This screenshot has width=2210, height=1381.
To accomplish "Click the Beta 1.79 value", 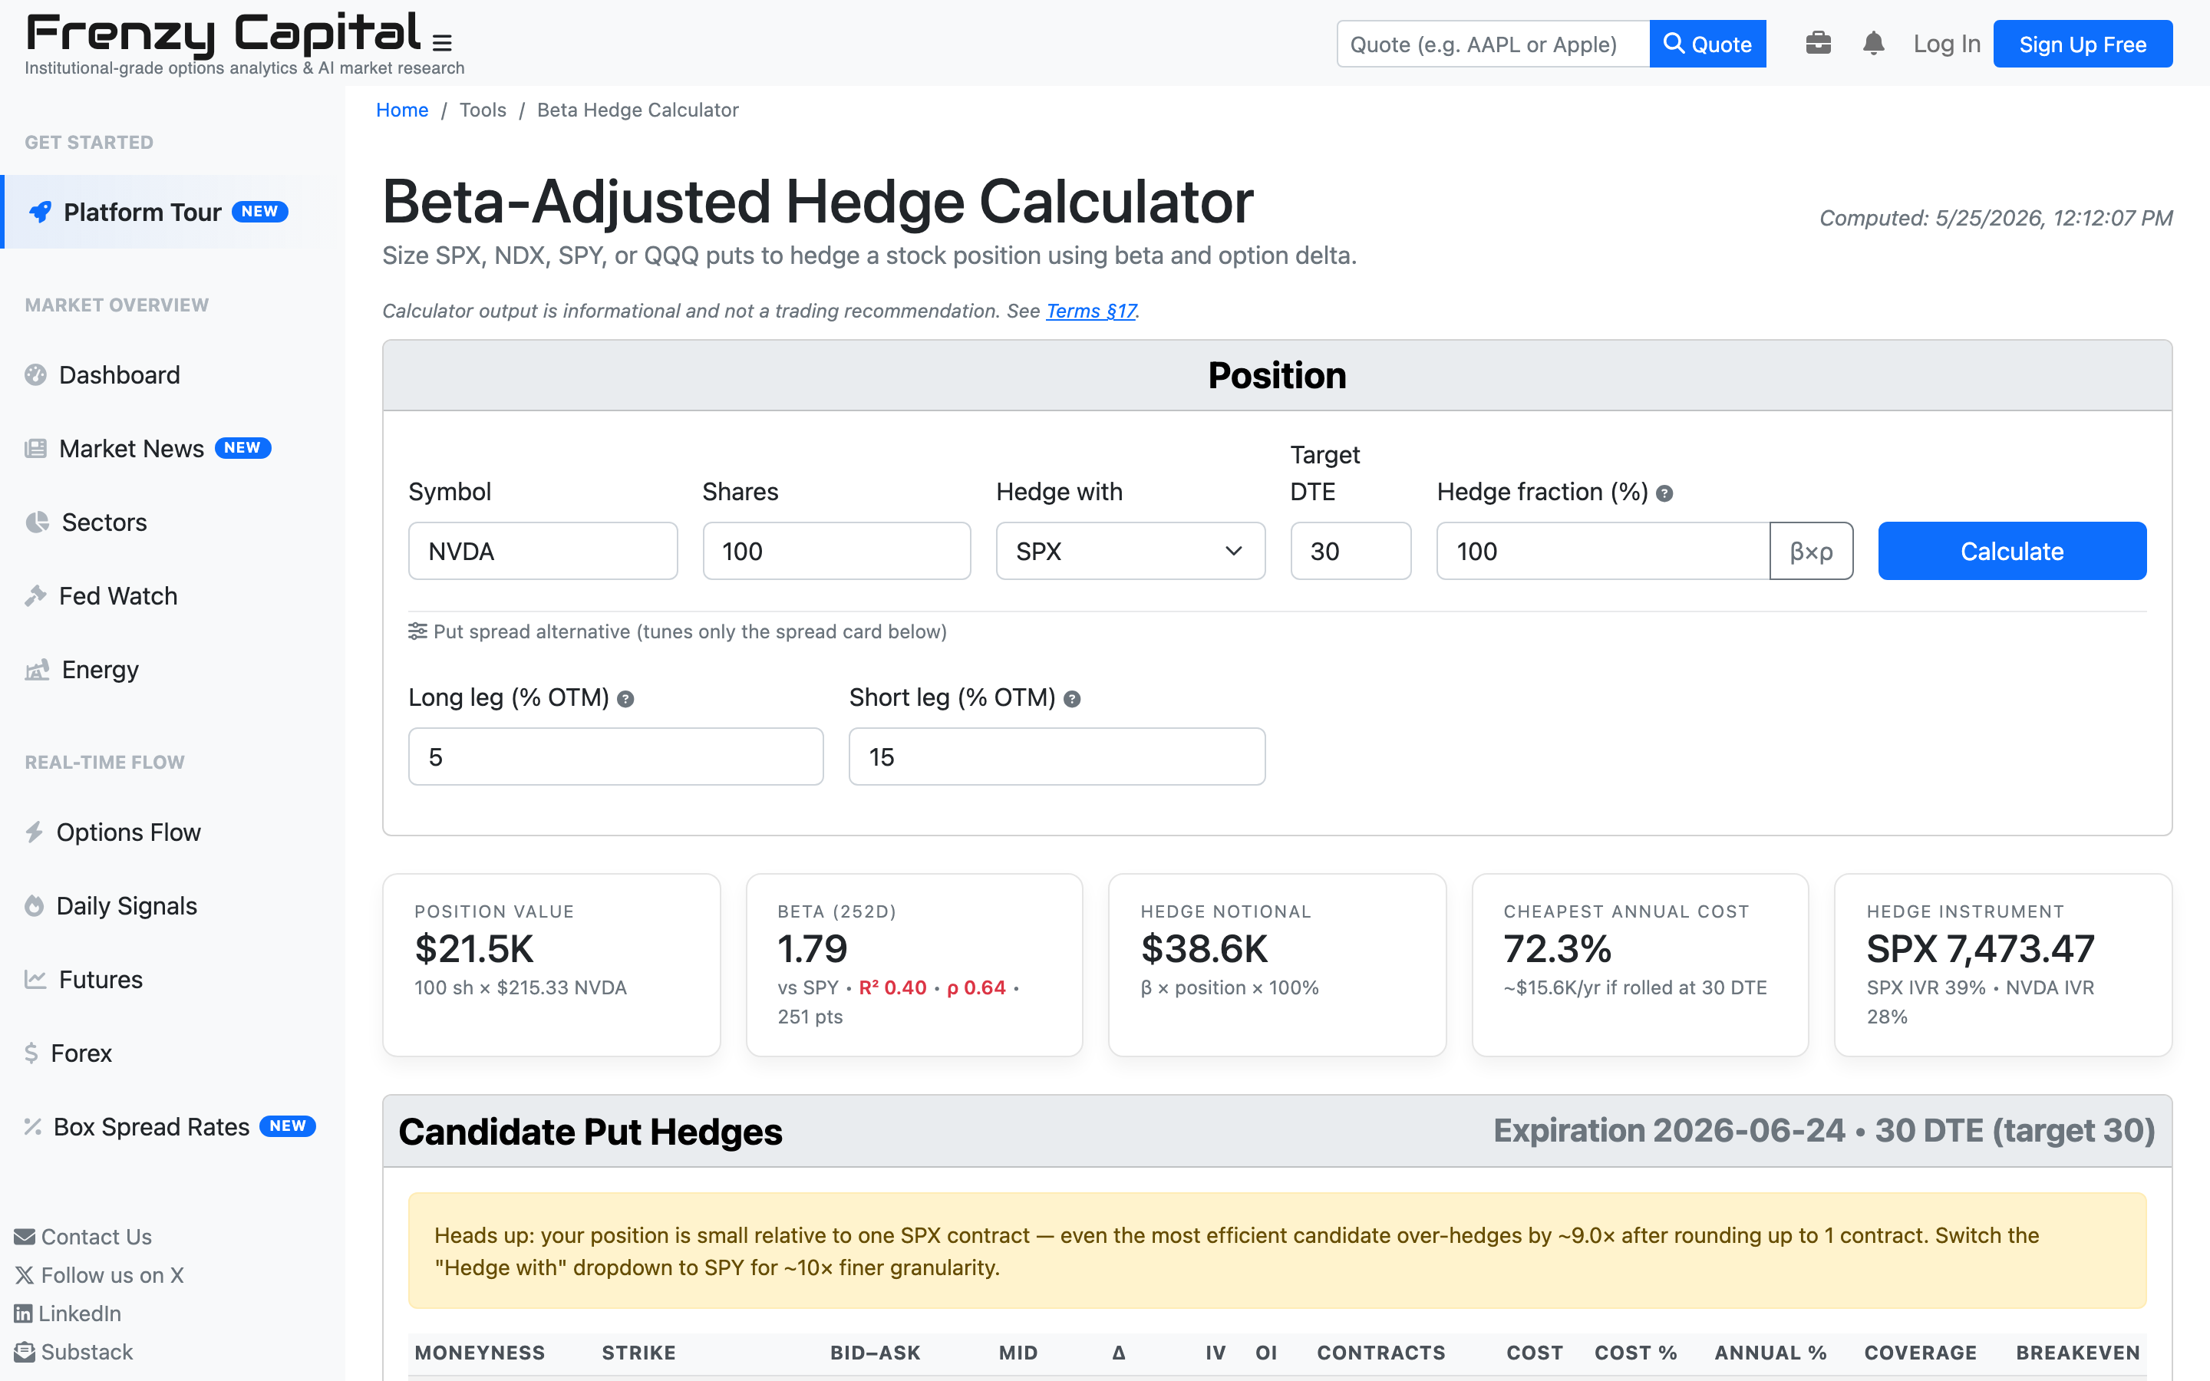I will (x=812, y=949).
